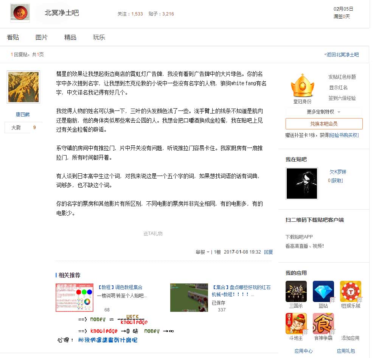Click the 北冥净土吧 forum title
This screenshot has width=376, height=358.
62,13
